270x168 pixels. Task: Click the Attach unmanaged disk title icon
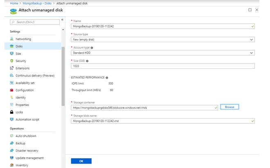(x=13, y=11)
